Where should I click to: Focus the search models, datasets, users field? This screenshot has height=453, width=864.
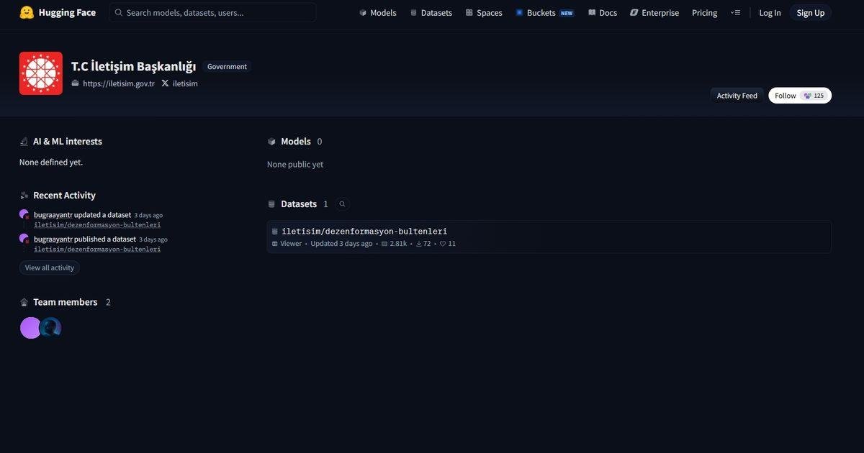coord(212,12)
